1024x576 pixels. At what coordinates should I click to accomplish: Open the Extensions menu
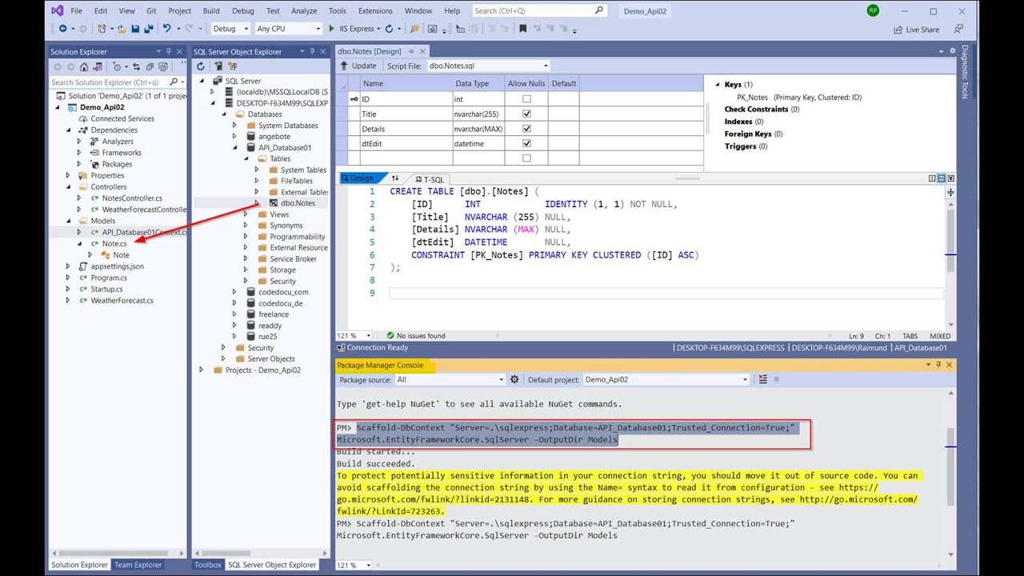coord(375,11)
